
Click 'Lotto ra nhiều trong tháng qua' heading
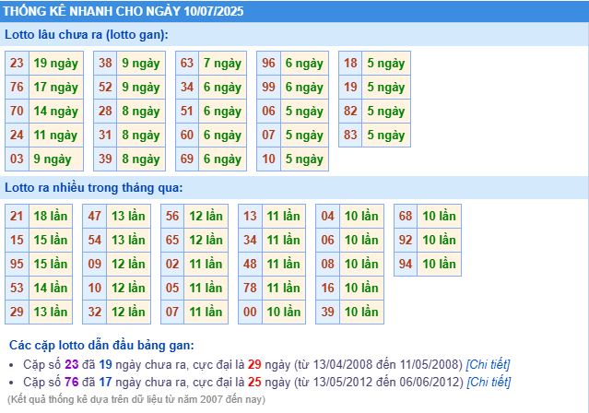(93, 187)
